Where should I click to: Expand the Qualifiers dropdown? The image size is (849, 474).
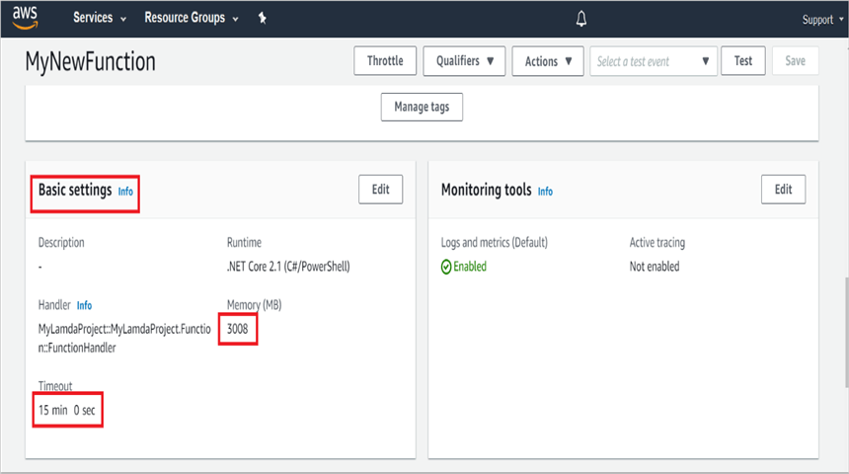coord(465,61)
